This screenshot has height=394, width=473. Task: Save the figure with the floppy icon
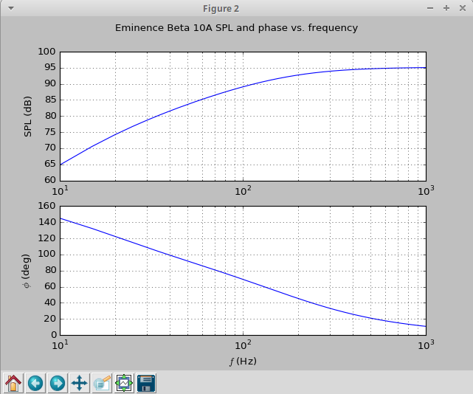tap(146, 383)
